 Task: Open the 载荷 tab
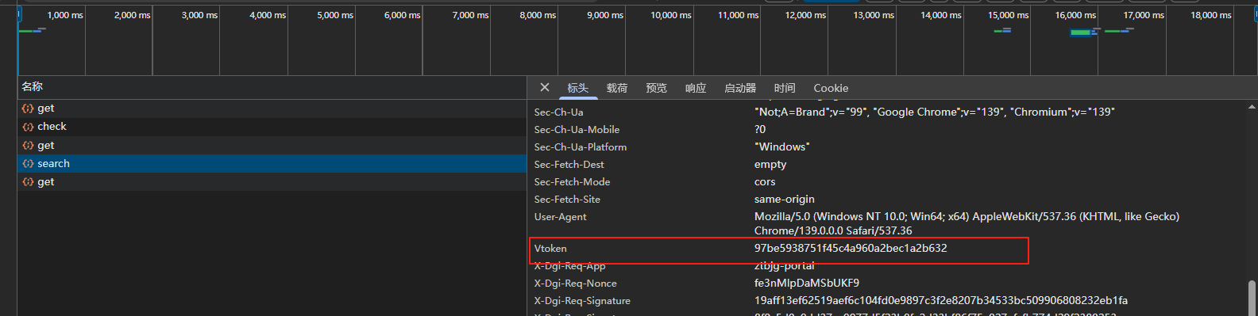(617, 88)
